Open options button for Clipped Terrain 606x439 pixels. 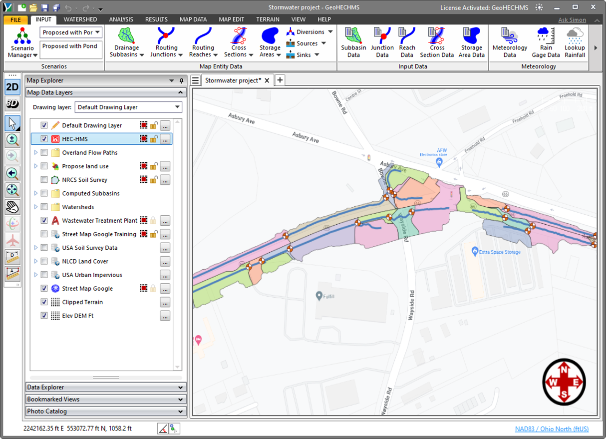tap(165, 302)
